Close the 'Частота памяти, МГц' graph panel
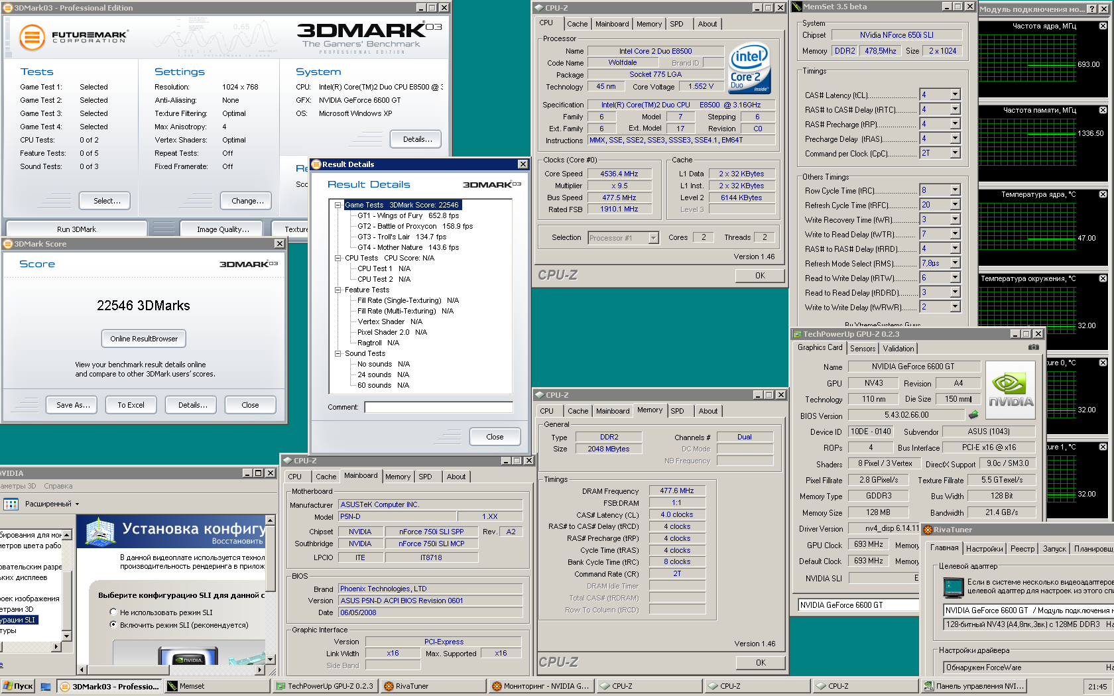This screenshot has width=1114, height=696. point(1103,110)
